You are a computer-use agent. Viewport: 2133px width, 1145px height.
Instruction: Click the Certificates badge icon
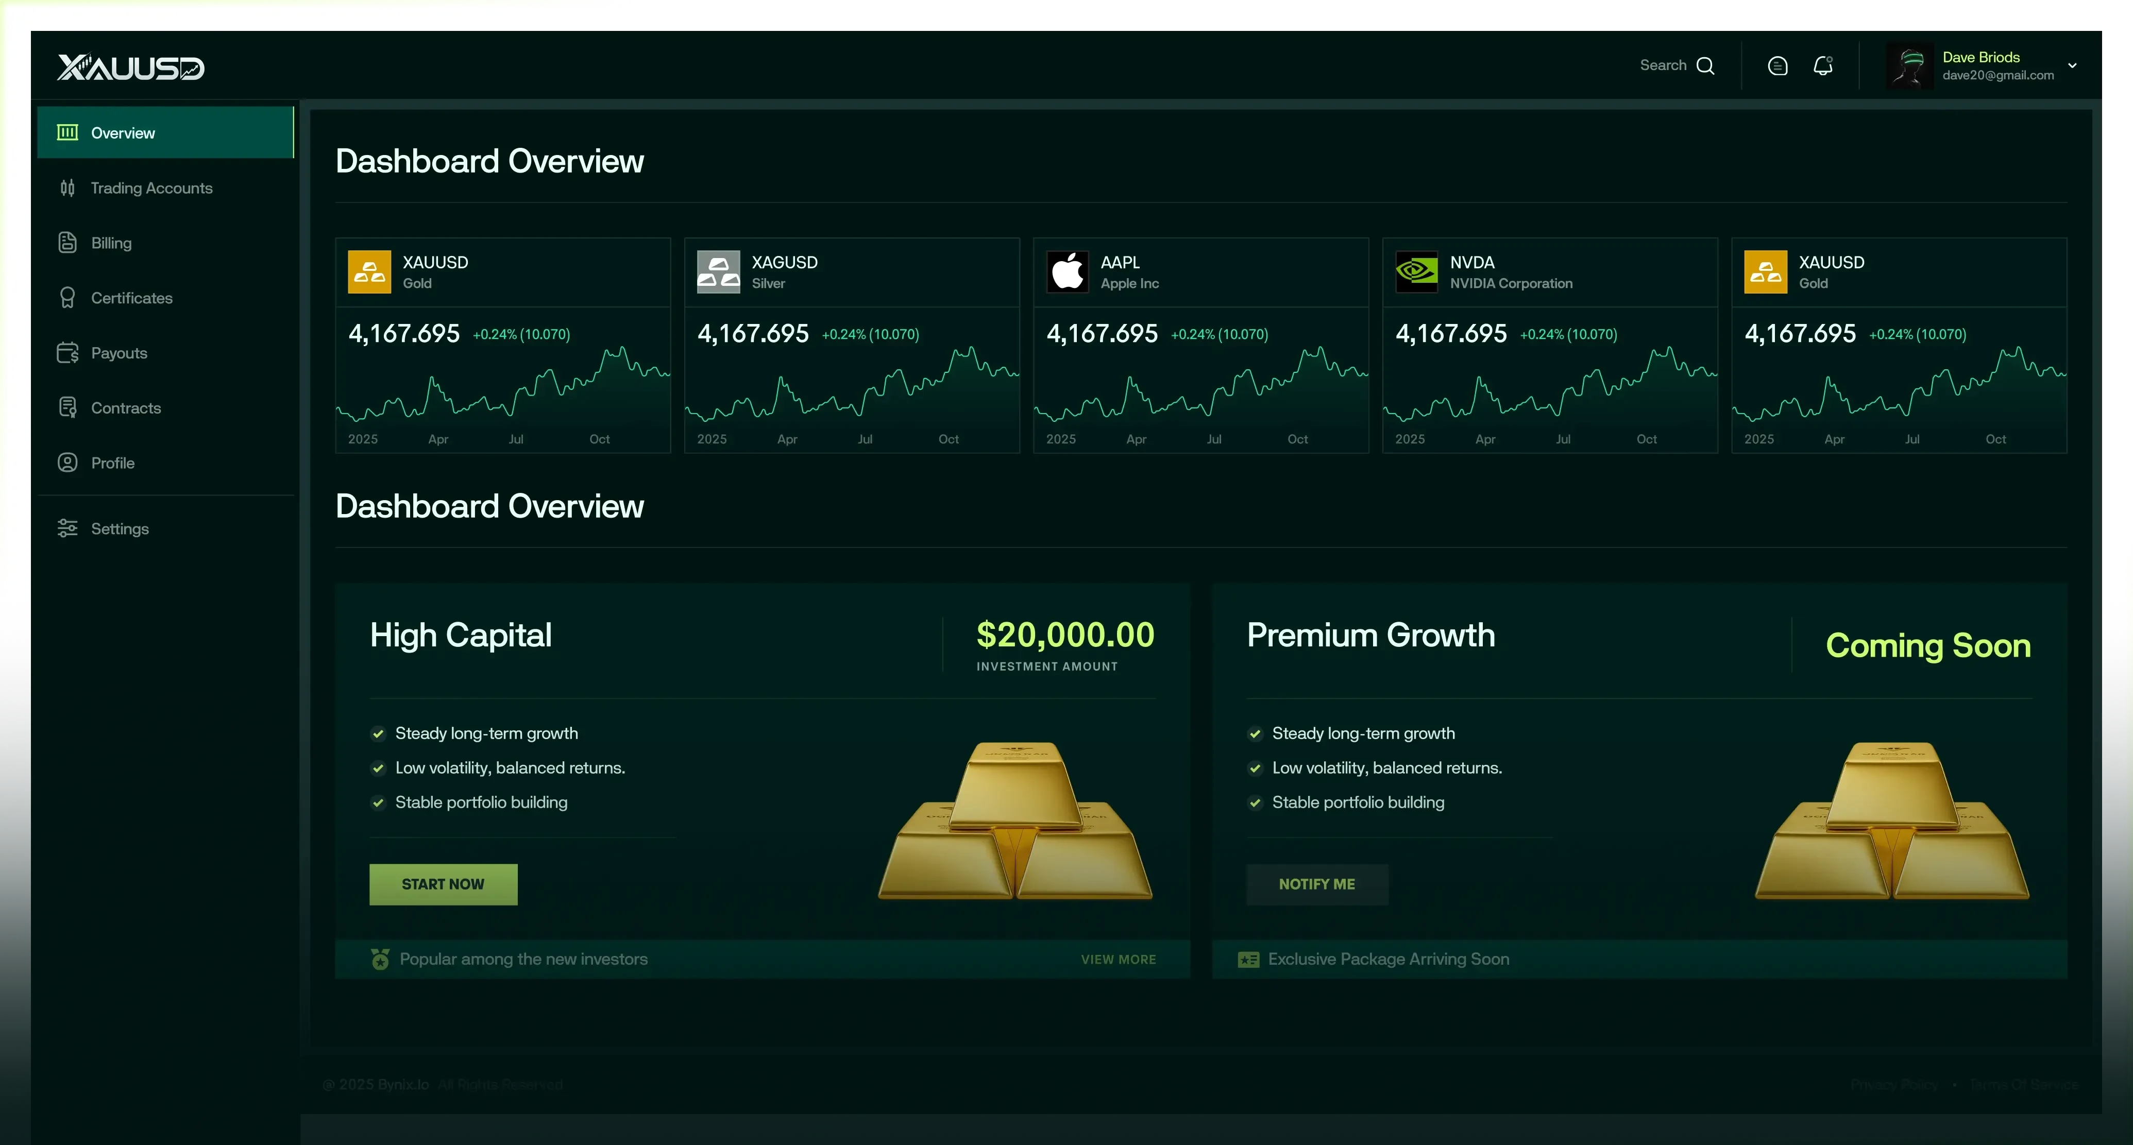tap(68, 298)
